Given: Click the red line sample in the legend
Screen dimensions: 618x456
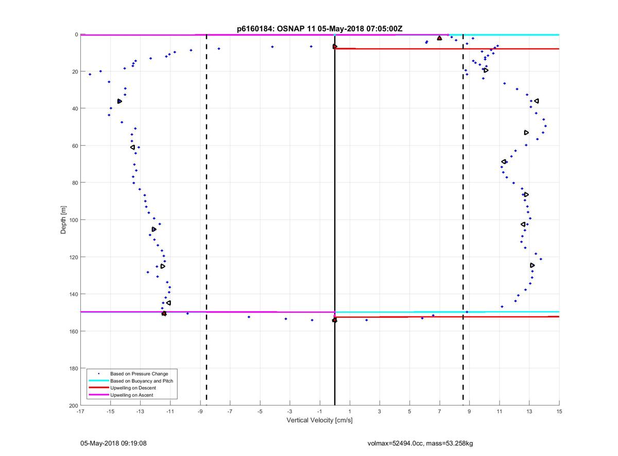Looking at the screenshot, I should point(98,388).
